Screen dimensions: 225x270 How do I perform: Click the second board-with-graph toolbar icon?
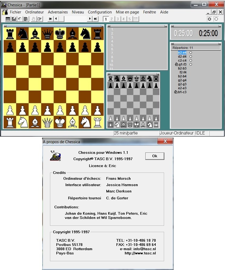14,19
